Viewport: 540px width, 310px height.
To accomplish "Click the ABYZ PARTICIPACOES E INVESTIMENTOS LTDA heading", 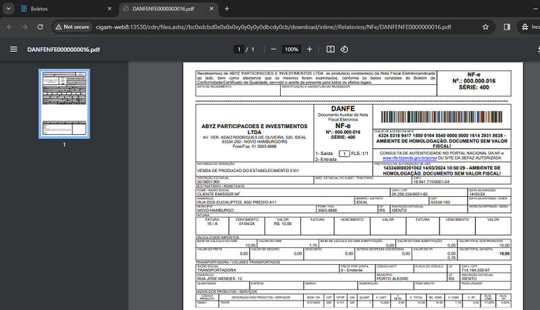I will click(254, 129).
